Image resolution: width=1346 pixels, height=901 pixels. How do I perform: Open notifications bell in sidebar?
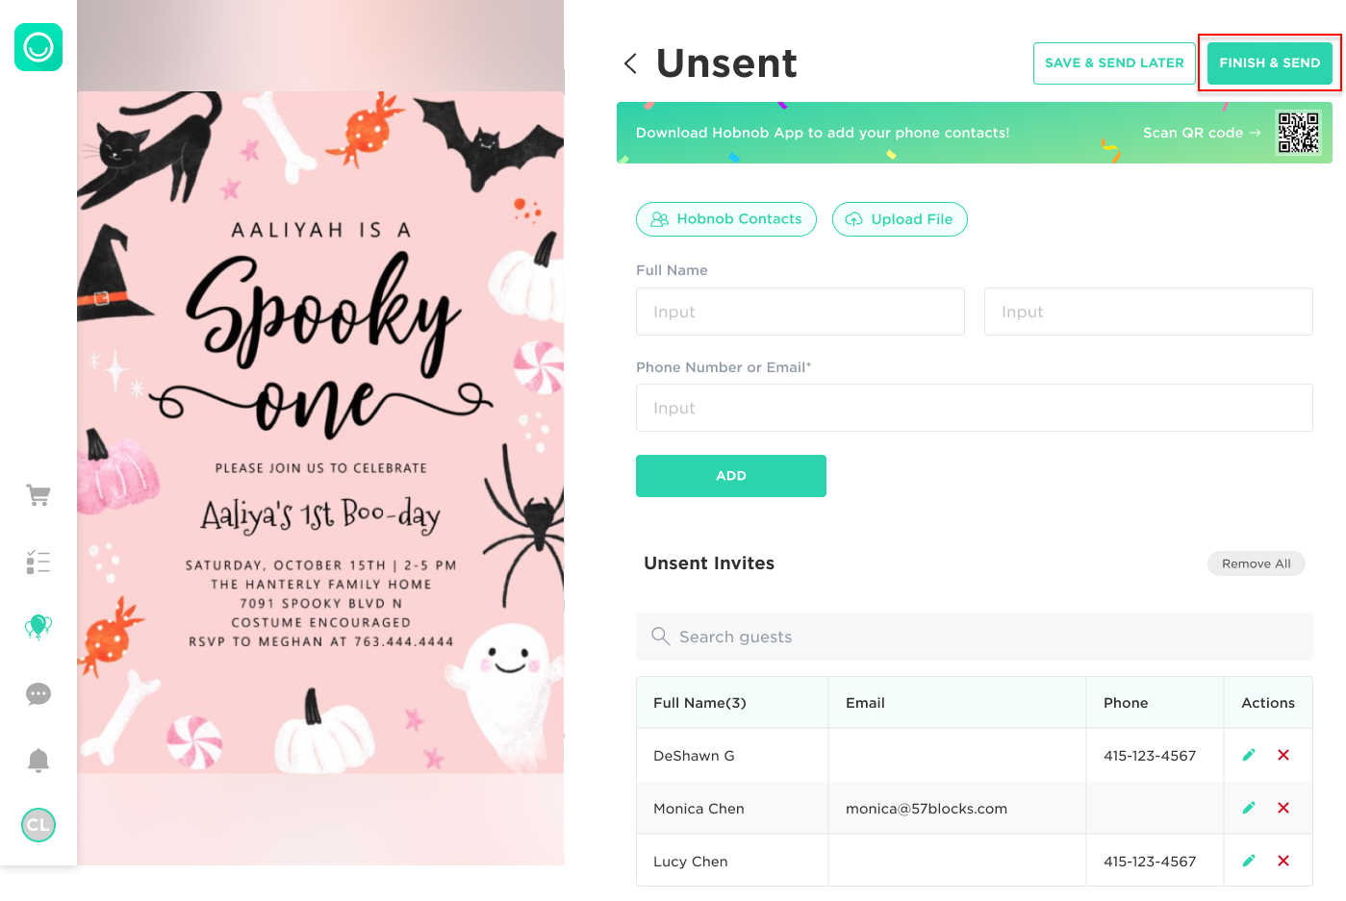coord(38,760)
